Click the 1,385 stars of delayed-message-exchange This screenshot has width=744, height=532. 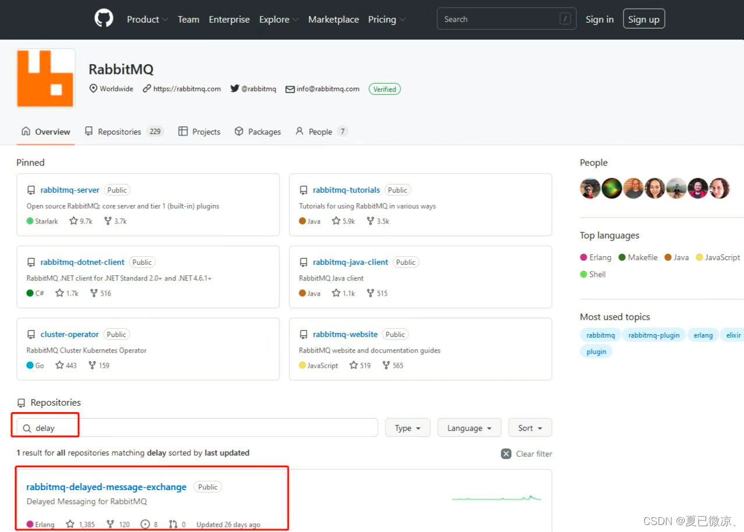(80, 524)
